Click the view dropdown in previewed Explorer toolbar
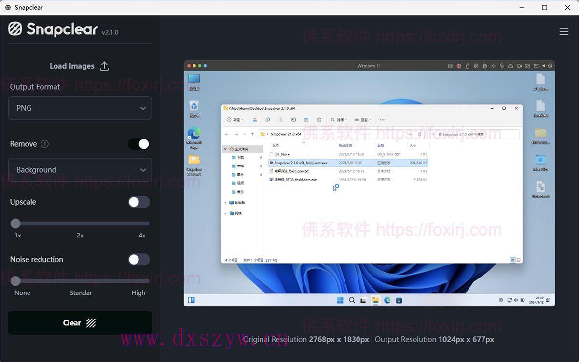The width and height of the screenshot is (579, 362). click(x=363, y=120)
